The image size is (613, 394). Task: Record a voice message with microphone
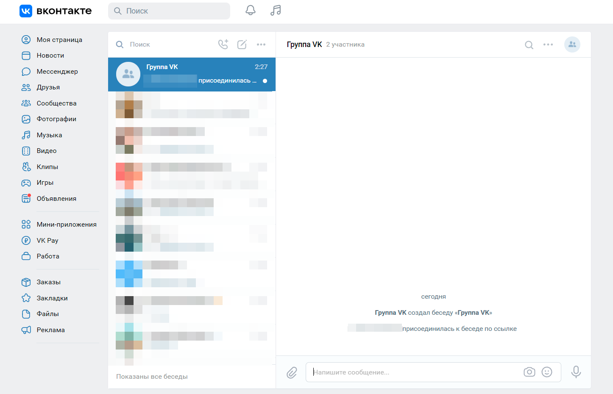point(576,372)
